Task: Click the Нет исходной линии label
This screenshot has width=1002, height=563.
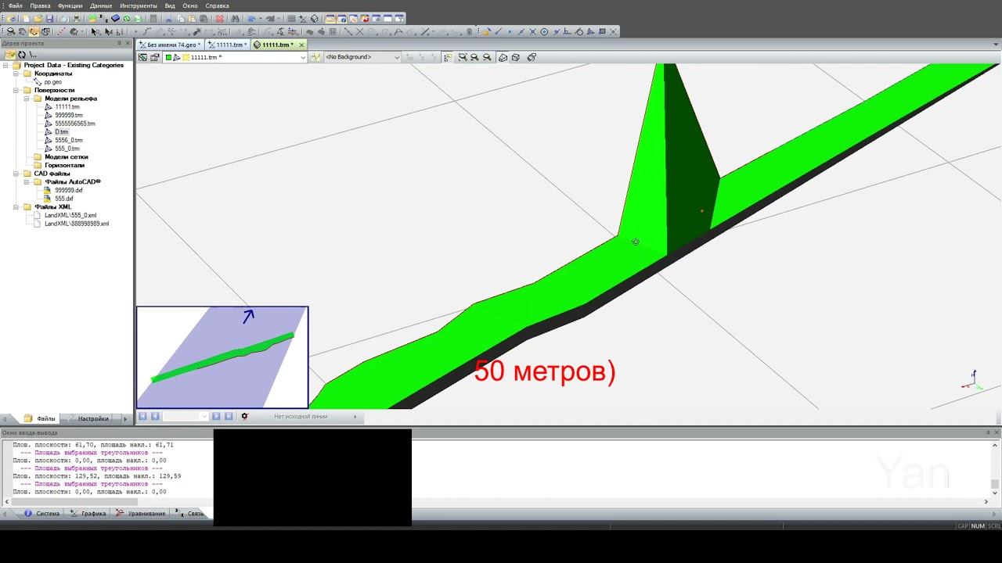Action: 301,417
